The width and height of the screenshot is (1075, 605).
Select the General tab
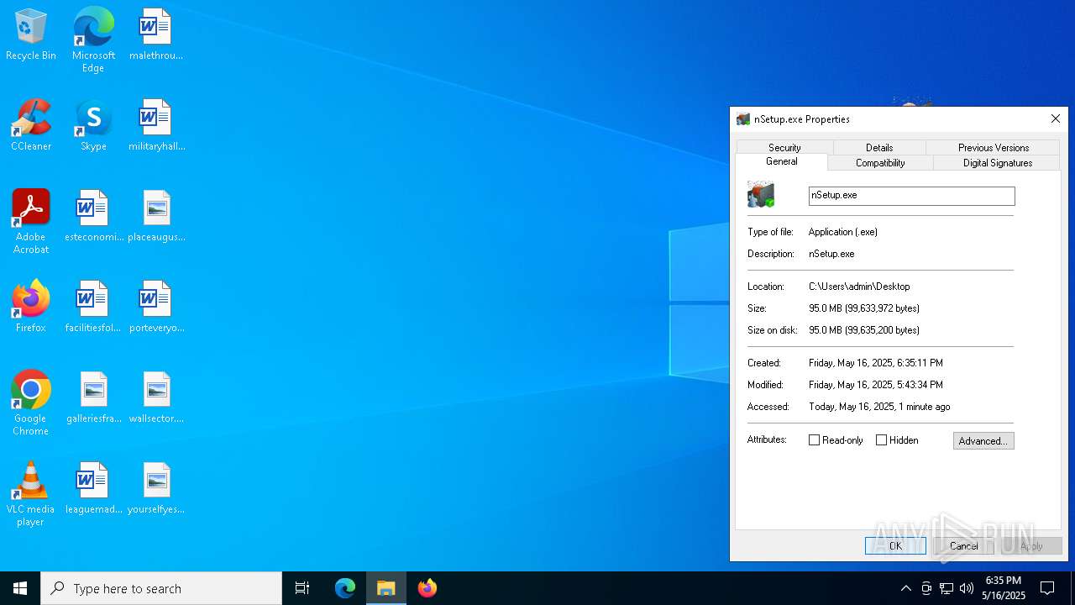[x=782, y=161]
